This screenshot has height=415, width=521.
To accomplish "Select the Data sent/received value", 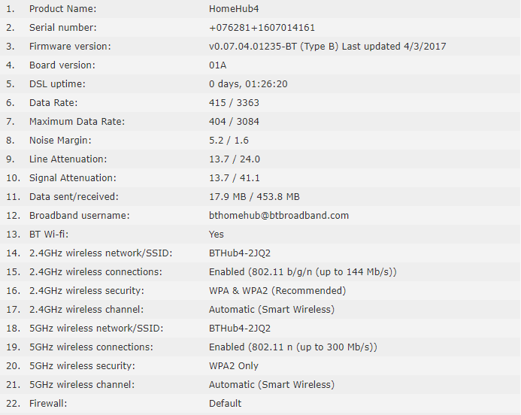I will click(x=254, y=197).
